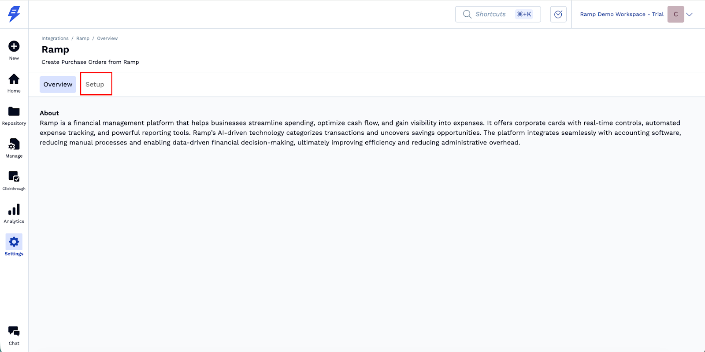The width and height of the screenshot is (705, 352).
Task: Click the Ramp breadcrumb link
Action: tap(83, 38)
